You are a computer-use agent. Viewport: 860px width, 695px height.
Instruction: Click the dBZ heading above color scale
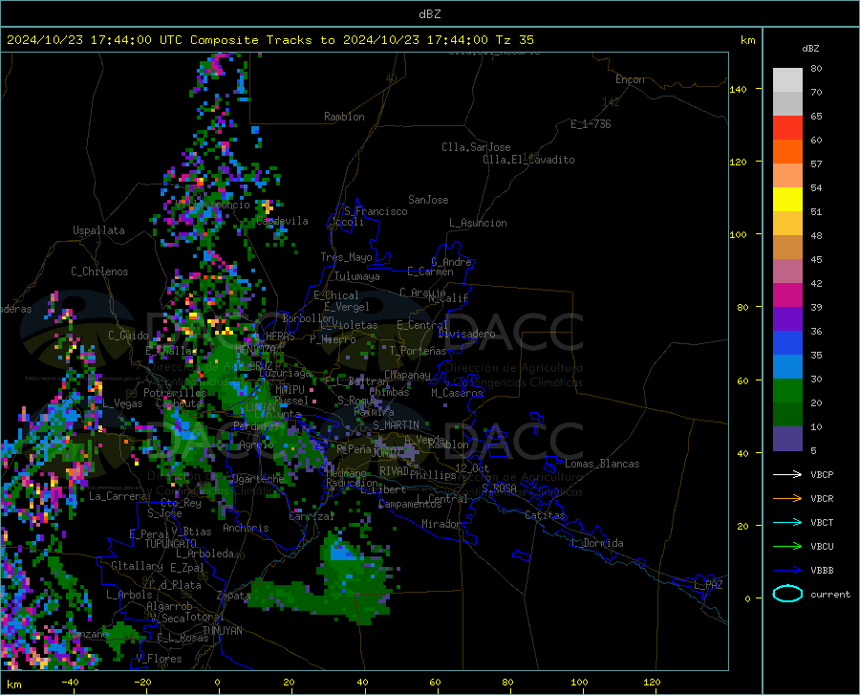(x=810, y=48)
